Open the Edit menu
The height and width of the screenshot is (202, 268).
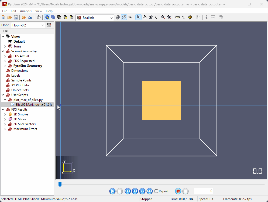(13, 11)
